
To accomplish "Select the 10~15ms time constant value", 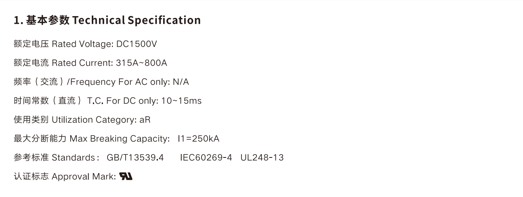I will click(181, 101).
